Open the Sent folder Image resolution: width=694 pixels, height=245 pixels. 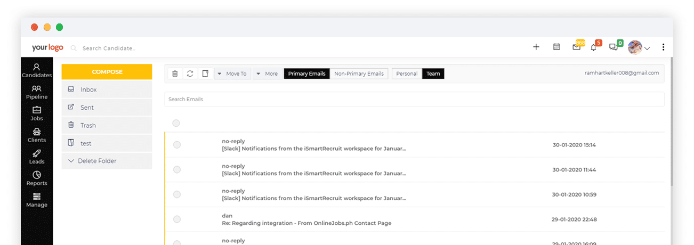[x=107, y=107]
